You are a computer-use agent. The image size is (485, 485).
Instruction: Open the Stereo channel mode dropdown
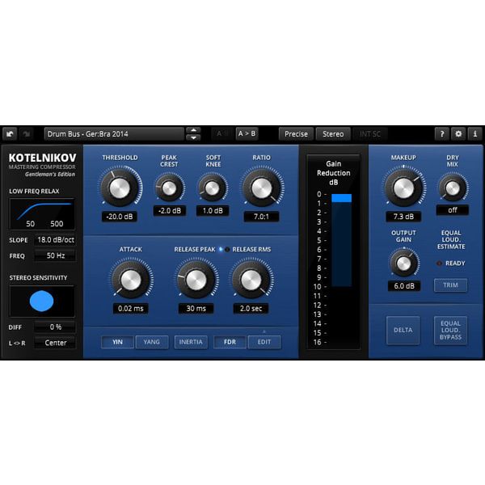333,133
